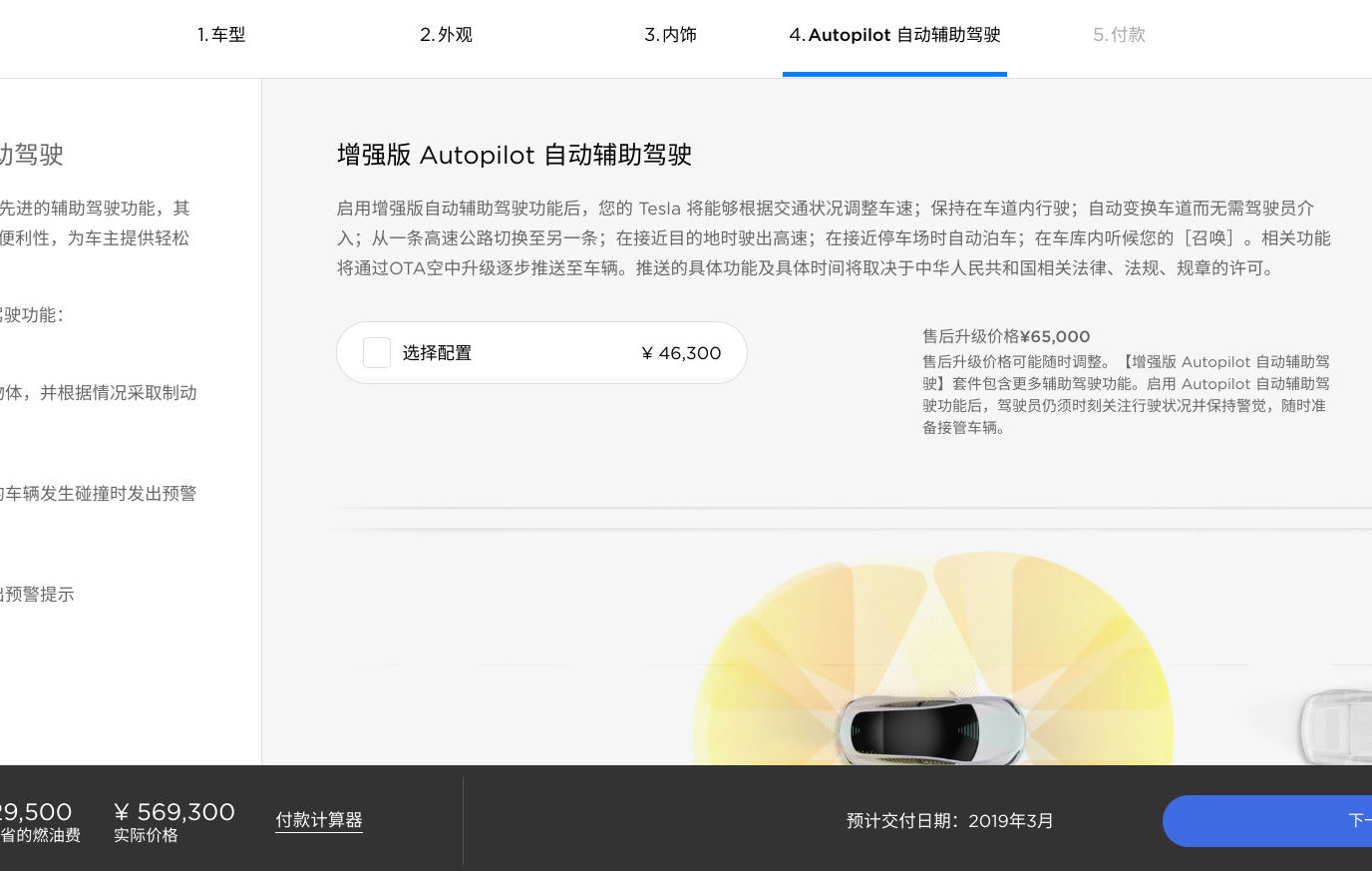
Task: Open the 5.付款 step tab
Action: click(1119, 35)
